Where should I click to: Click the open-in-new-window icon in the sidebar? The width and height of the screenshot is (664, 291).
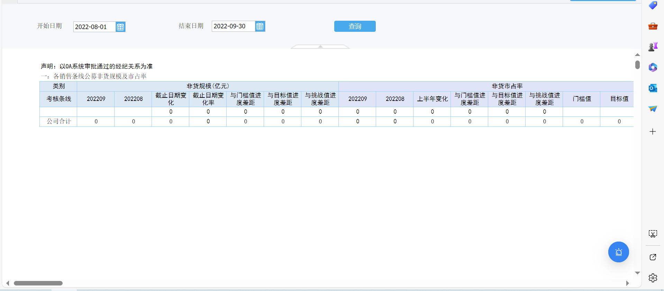point(653,257)
